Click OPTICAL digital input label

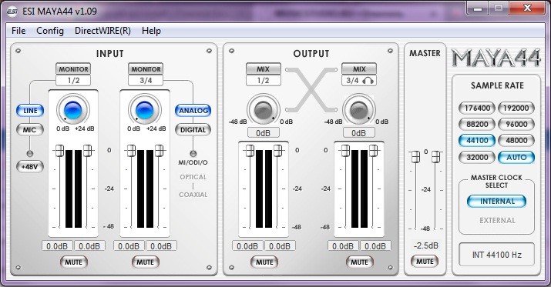click(x=193, y=177)
